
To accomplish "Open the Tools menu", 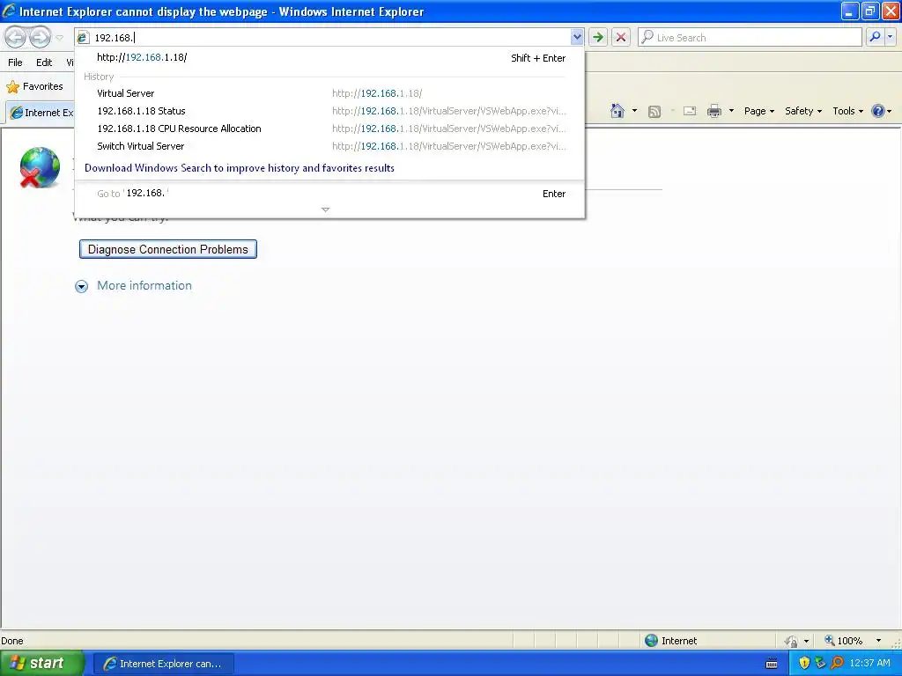I will [847, 111].
